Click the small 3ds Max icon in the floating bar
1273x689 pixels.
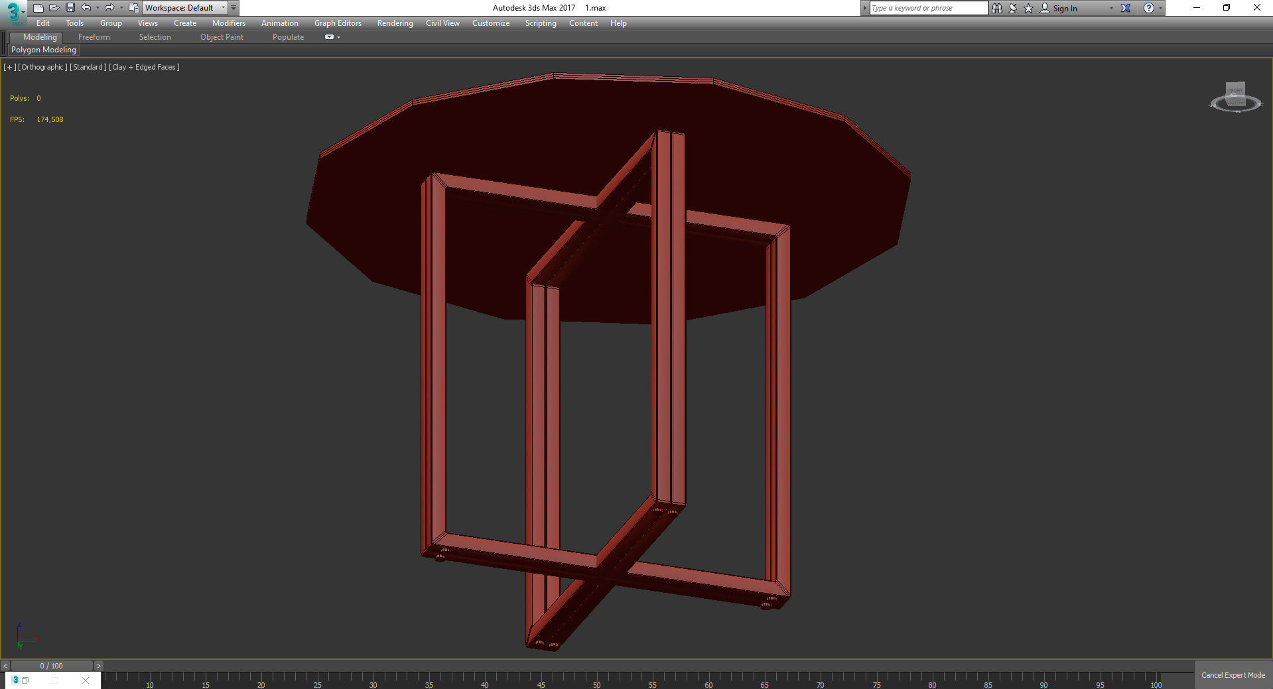[x=15, y=680]
